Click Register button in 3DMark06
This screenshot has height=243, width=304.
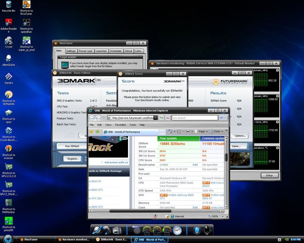tap(73, 159)
